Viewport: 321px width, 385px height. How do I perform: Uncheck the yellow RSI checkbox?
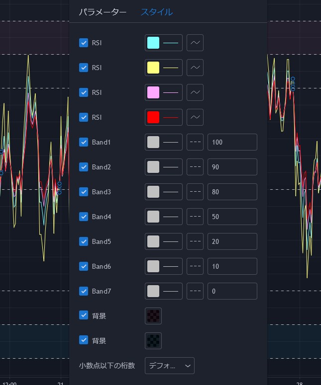click(x=84, y=68)
